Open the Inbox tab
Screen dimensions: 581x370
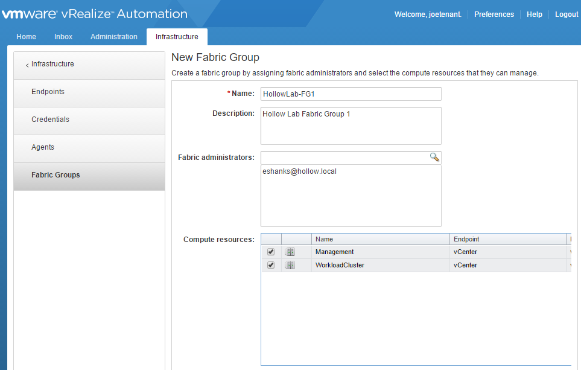pyautogui.click(x=63, y=37)
